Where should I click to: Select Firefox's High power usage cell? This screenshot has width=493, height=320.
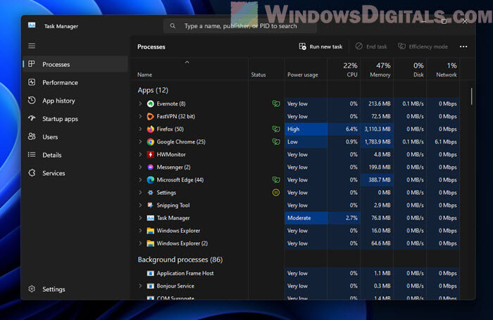tap(306, 129)
